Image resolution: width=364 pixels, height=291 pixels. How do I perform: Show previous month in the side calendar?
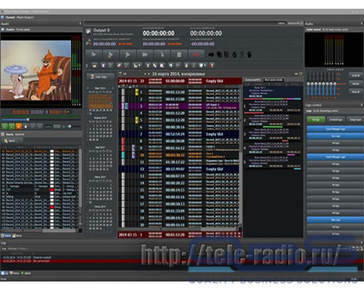pos(88,88)
